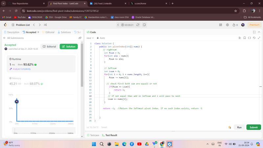Viewport: 263px width, 148px height.
Task: Switch to the x.com/home browser tab
Action: coord(149,3)
